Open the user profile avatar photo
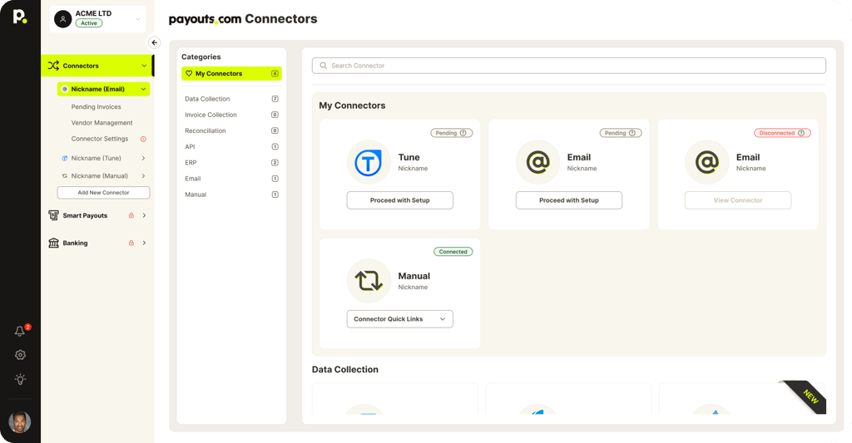Image resolution: width=852 pixels, height=443 pixels. pos(20,422)
